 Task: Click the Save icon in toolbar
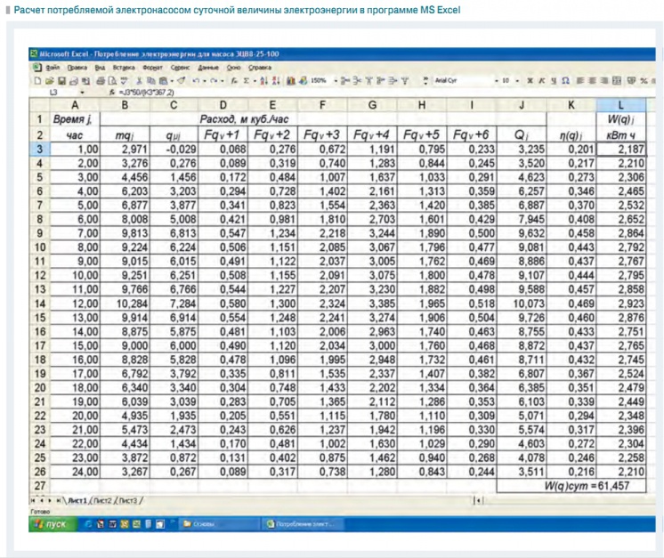coord(52,79)
